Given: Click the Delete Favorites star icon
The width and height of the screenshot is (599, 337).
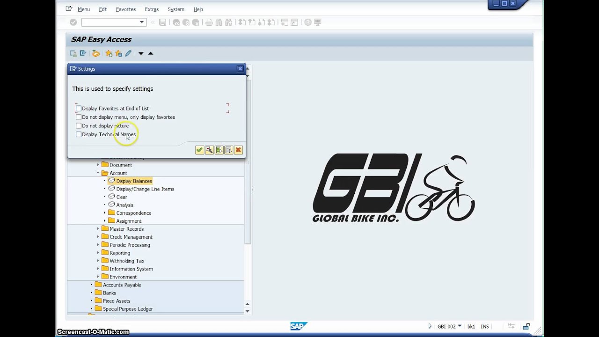Looking at the screenshot, I should [118, 53].
